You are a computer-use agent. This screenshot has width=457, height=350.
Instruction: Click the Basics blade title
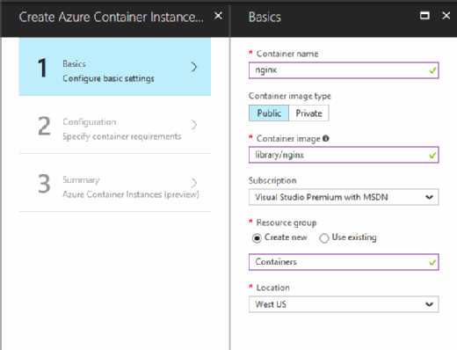pyautogui.click(x=265, y=17)
